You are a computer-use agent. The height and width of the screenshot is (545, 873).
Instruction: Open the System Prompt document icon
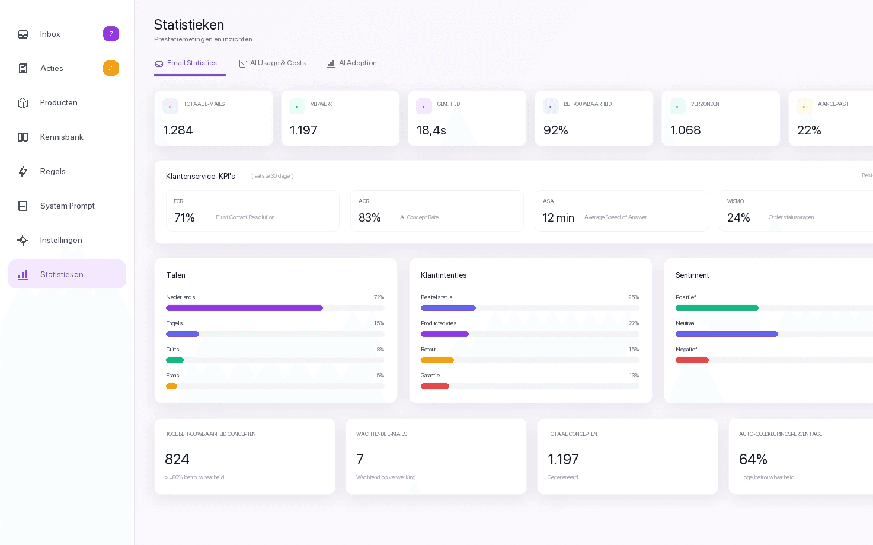[23, 206]
